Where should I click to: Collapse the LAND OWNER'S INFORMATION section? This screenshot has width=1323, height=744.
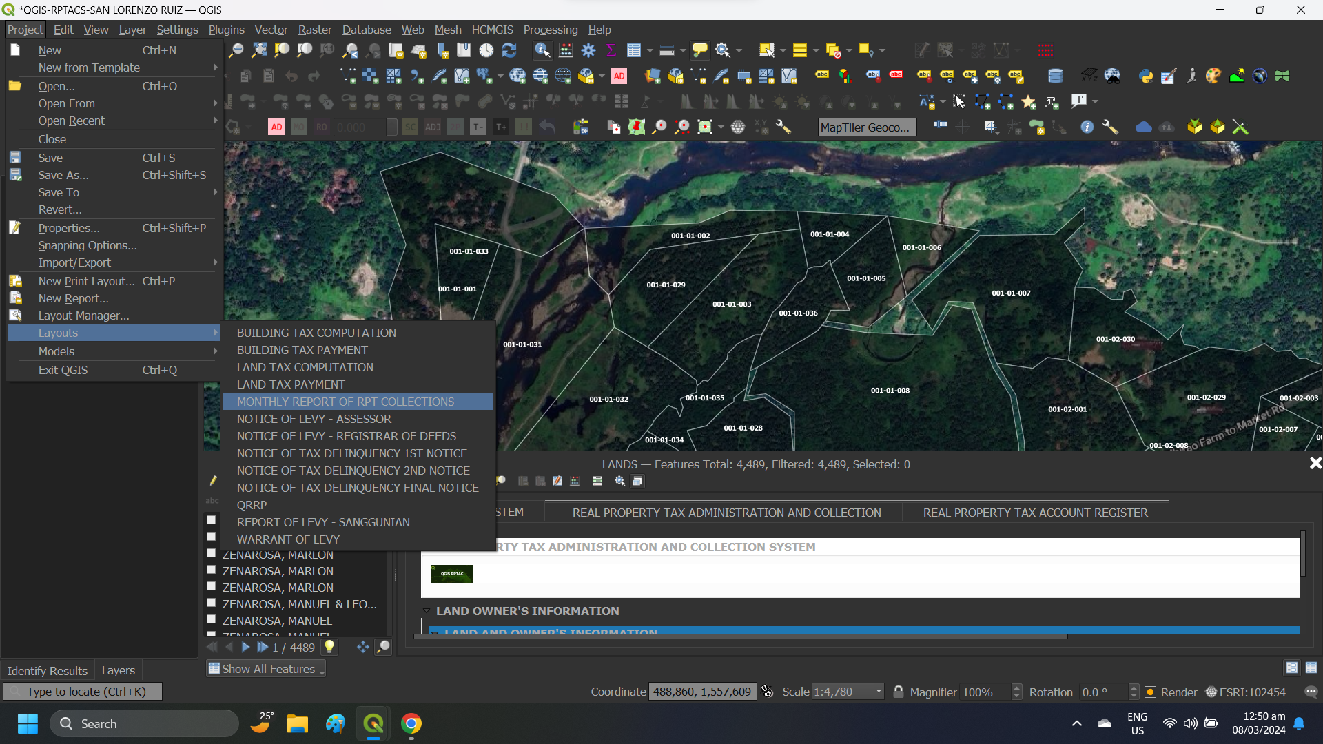tap(426, 610)
